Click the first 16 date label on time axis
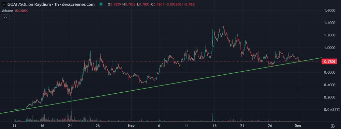The image size is (341, 129). coord(42,126)
